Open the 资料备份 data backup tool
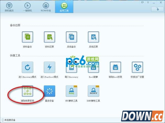The width and height of the screenshot is (165, 123). point(27,37)
